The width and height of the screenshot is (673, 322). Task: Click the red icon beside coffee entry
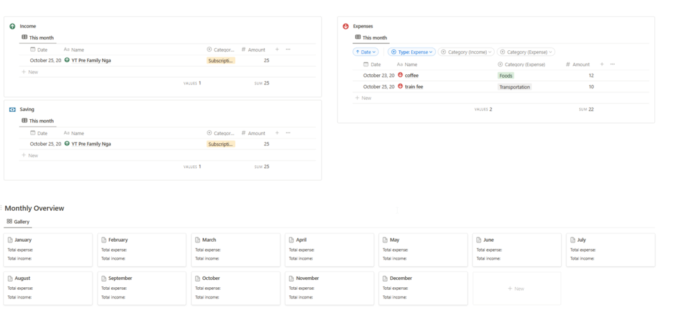pyautogui.click(x=400, y=75)
